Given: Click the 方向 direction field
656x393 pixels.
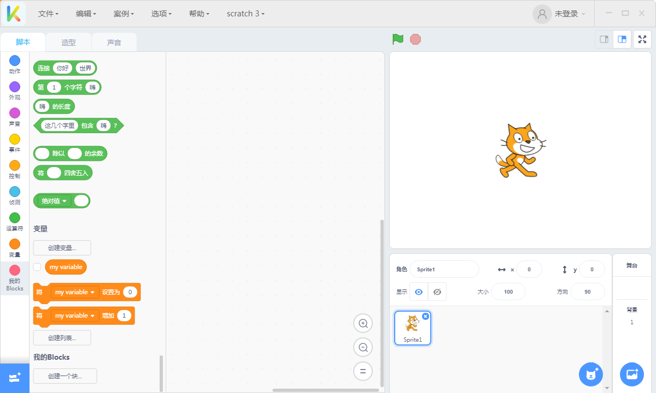Looking at the screenshot, I should tap(588, 292).
